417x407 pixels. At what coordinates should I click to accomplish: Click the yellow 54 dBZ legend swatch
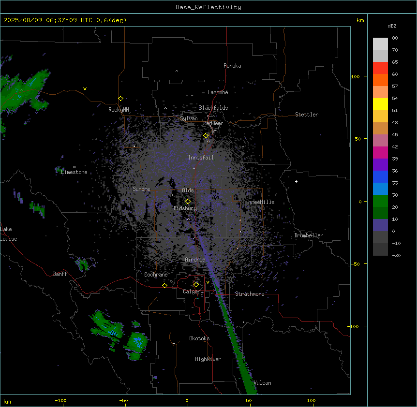point(380,104)
